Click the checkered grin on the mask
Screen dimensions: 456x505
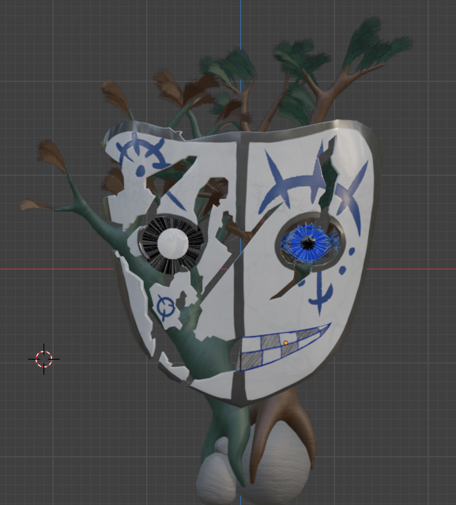pyautogui.click(x=283, y=347)
